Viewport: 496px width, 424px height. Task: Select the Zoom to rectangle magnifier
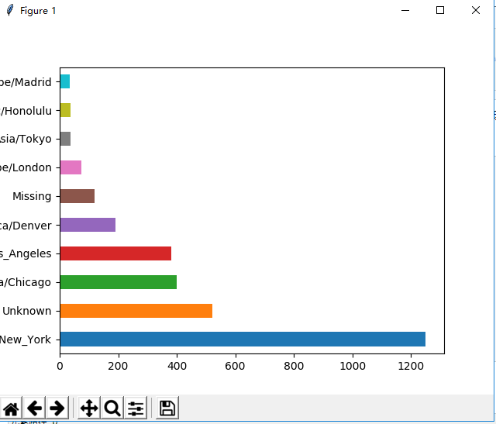point(112,408)
